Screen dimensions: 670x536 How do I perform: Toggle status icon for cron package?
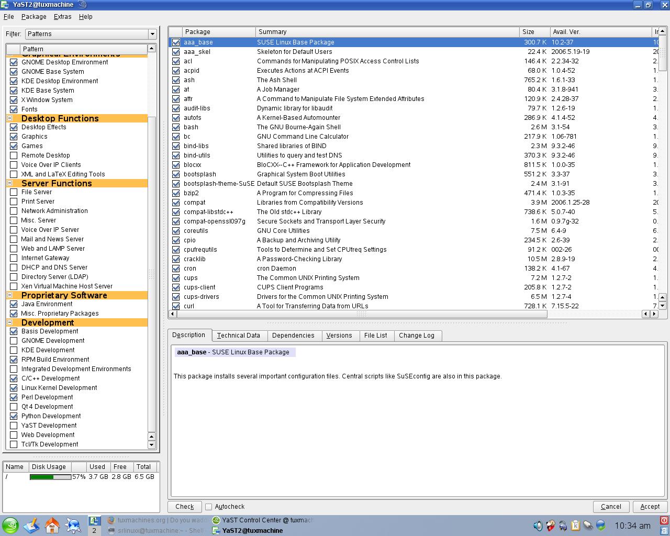(176, 269)
